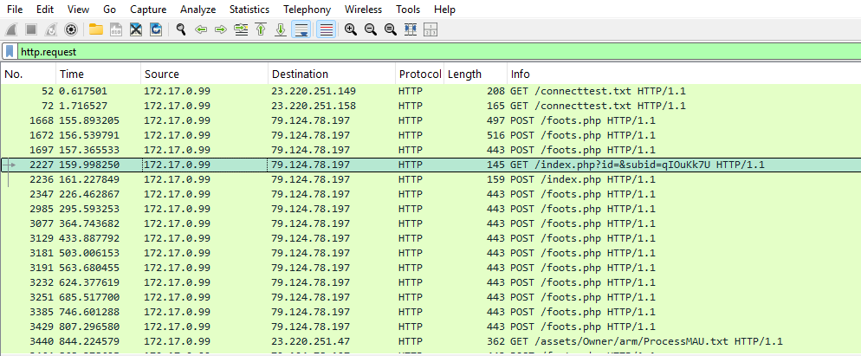Sort by the Time column header
This screenshot has width=861, height=356.
tap(98, 74)
